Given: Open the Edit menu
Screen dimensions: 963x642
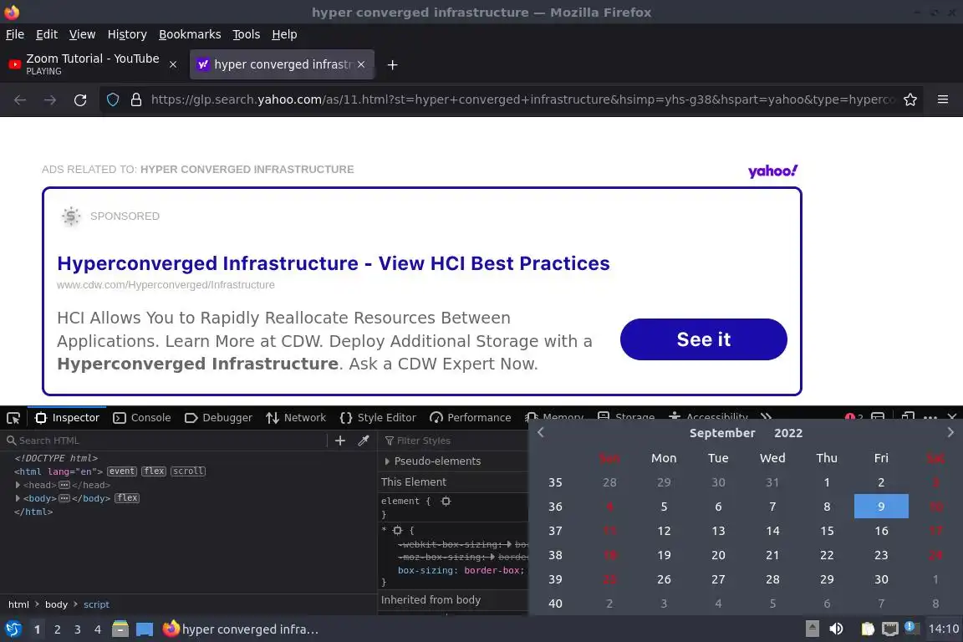Looking at the screenshot, I should point(47,34).
